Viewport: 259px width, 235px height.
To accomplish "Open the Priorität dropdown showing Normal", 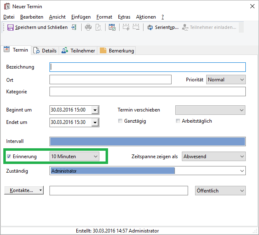I will point(226,80).
